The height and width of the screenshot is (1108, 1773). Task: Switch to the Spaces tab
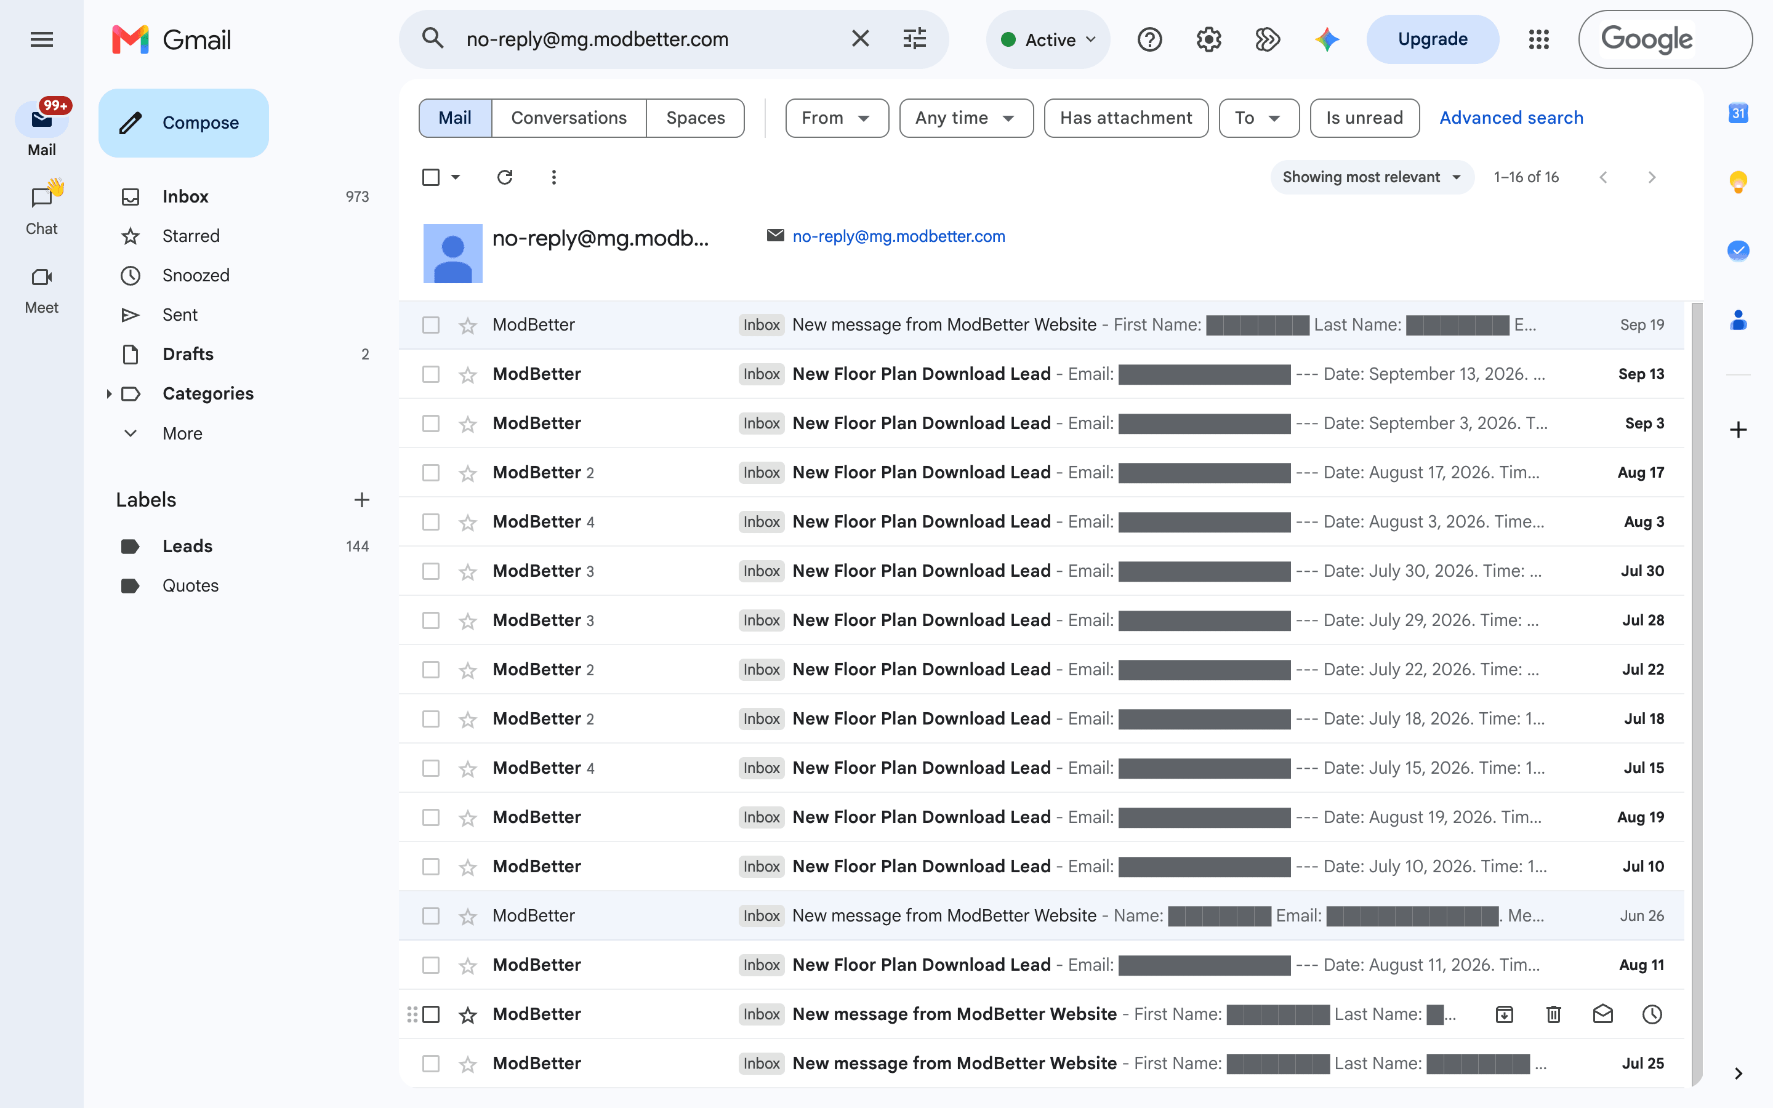[x=695, y=118]
